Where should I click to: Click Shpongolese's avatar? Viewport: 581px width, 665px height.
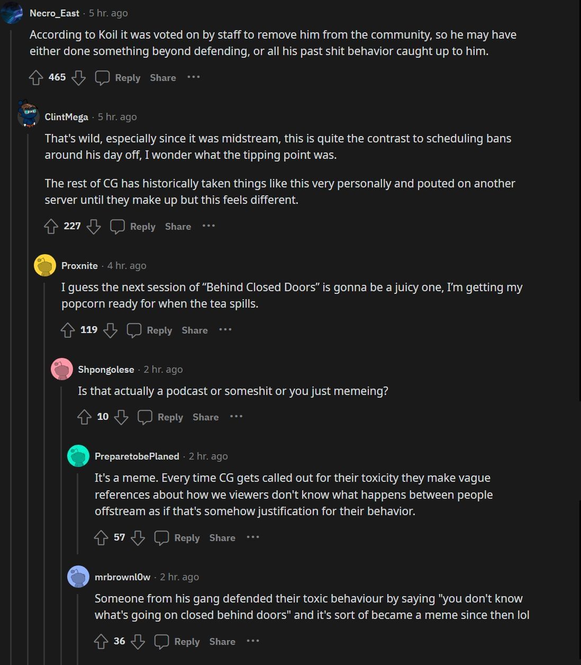(x=62, y=369)
